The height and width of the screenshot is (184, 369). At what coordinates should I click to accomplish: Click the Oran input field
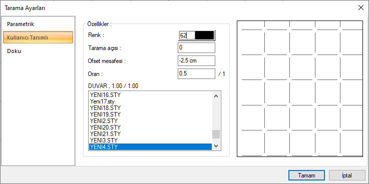pyautogui.click(x=196, y=74)
